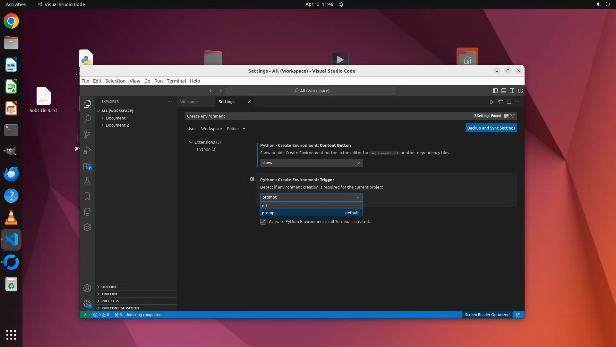Screen dimensions: 616x347
Task: Toggle the bottom panel visibility
Action: coord(504,91)
